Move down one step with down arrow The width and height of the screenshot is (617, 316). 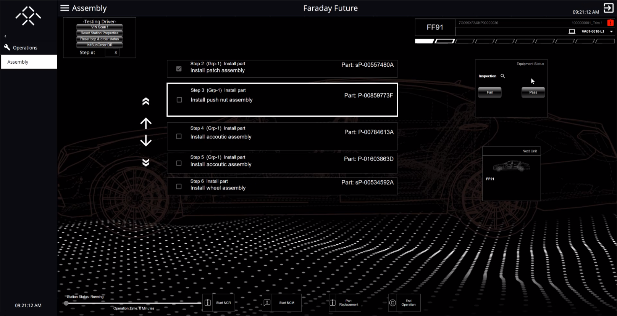coord(146,141)
